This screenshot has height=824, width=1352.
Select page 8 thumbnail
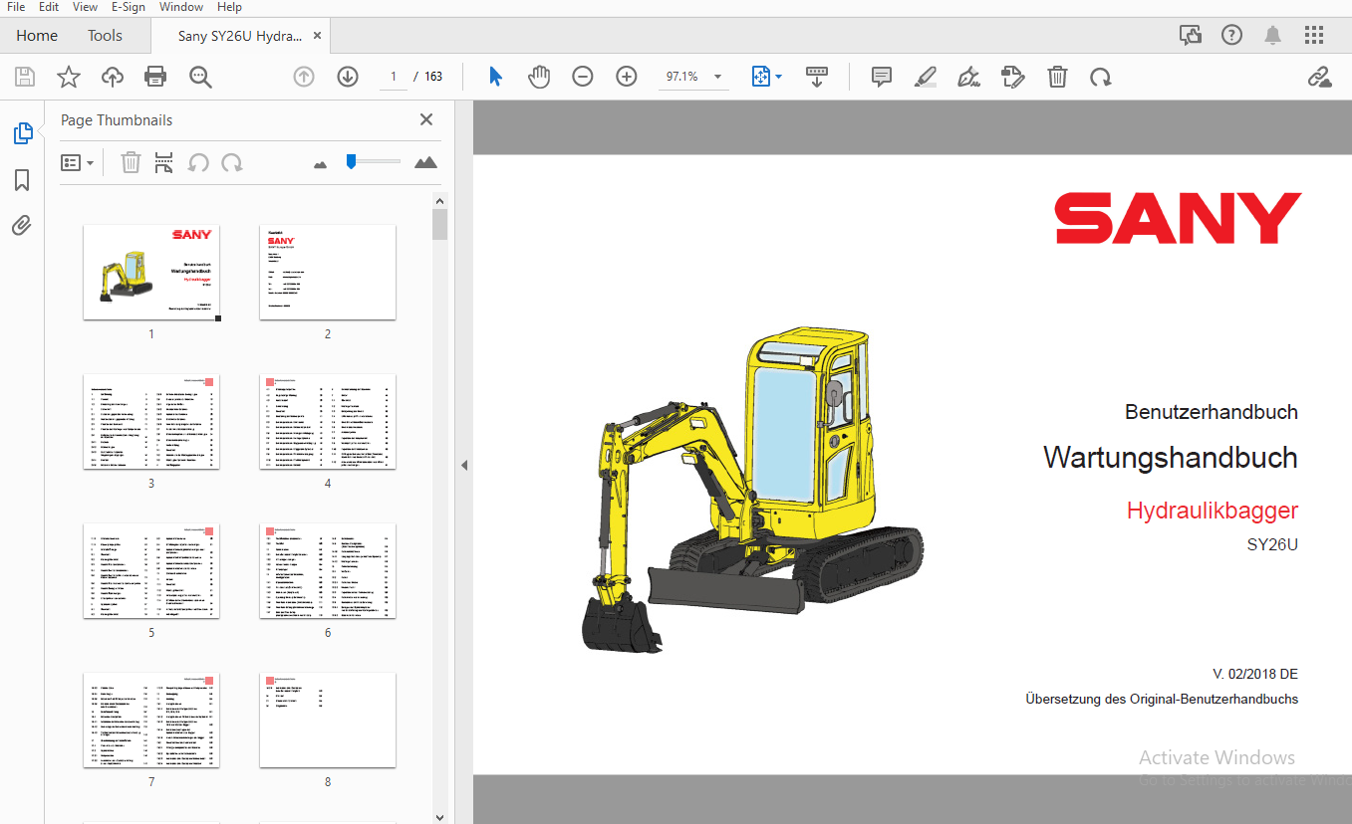tap(328, 720)
